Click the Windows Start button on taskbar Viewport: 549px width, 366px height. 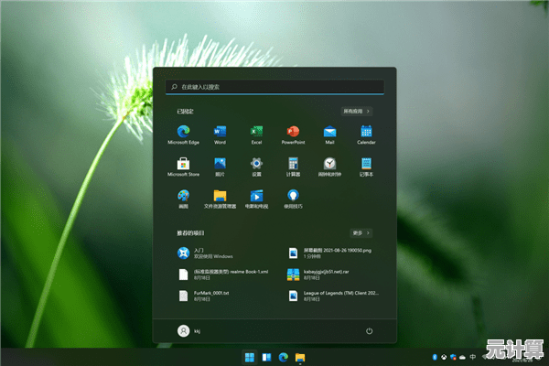tap(250, 356)
